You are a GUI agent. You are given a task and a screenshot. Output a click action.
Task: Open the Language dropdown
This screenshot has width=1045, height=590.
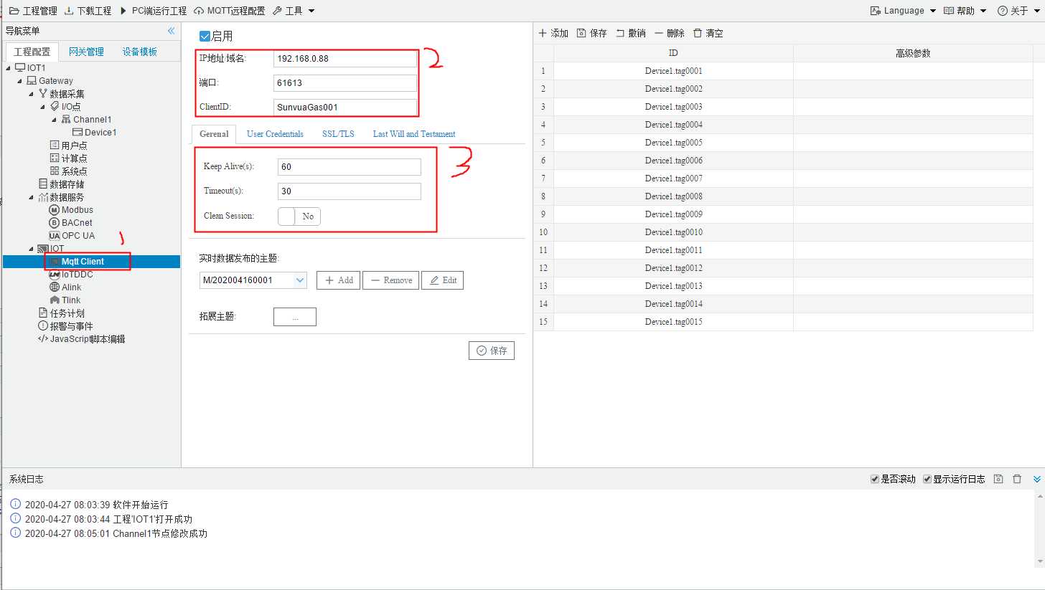(x=903, y=11)
